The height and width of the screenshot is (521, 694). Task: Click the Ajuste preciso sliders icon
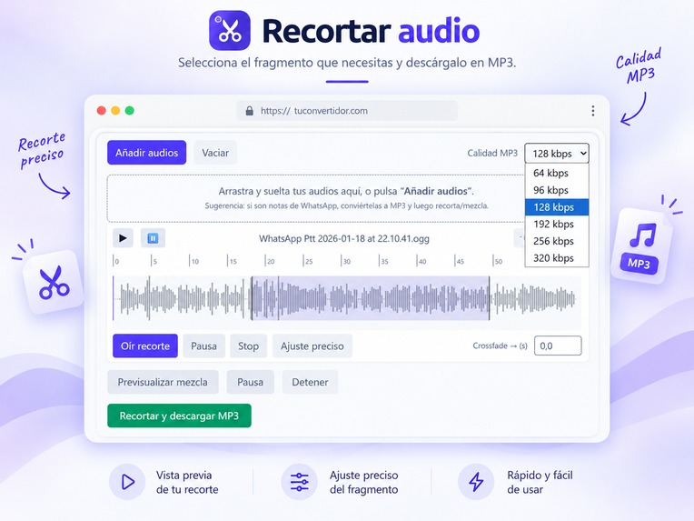pos(300,482)
